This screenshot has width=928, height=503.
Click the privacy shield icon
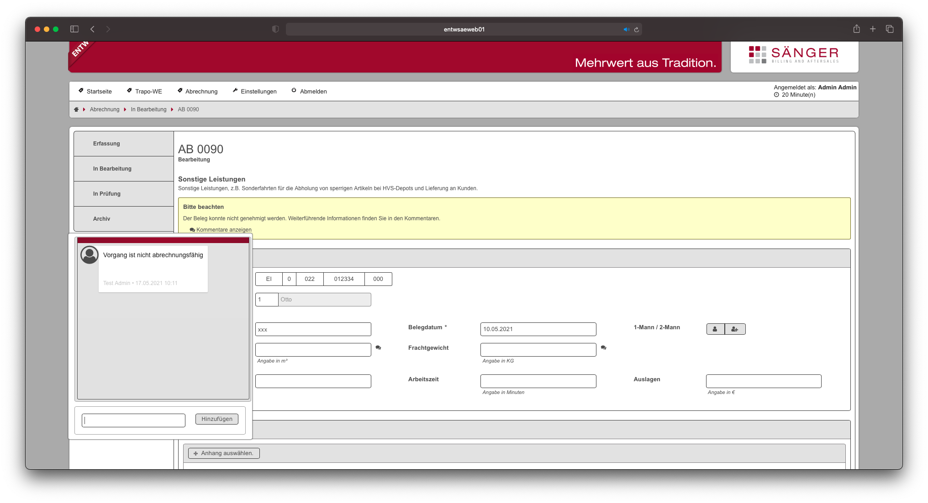pyautogui.click(x=275, y=29)
